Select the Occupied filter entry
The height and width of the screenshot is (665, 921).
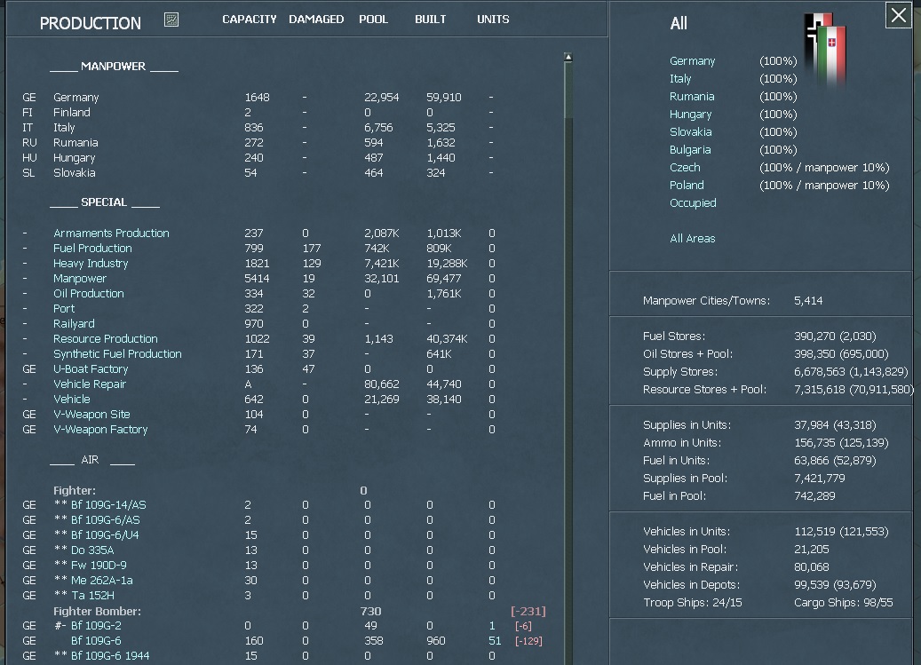(x=693, y=202)
